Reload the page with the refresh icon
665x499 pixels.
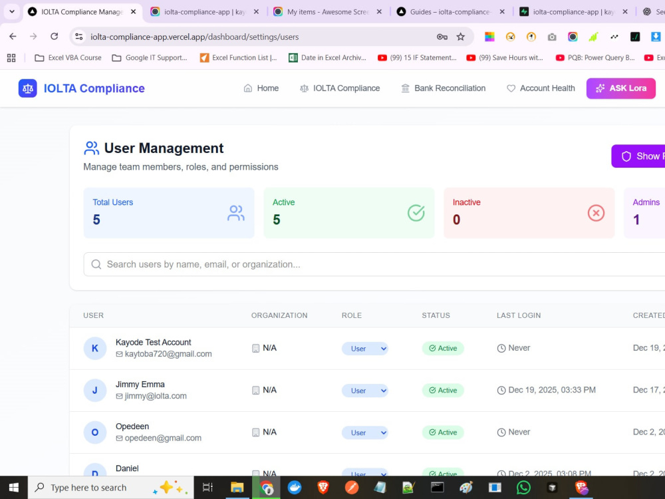55,37
